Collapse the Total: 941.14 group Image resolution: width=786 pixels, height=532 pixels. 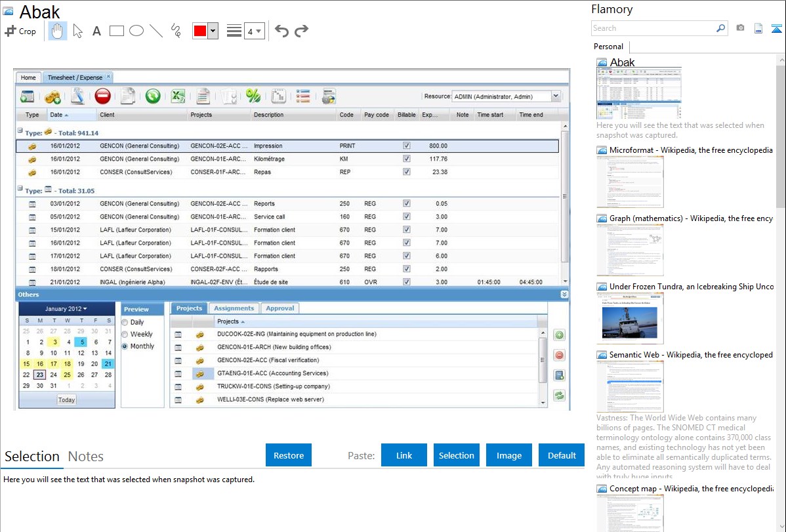pyautogui.click(x=20, y=131)
